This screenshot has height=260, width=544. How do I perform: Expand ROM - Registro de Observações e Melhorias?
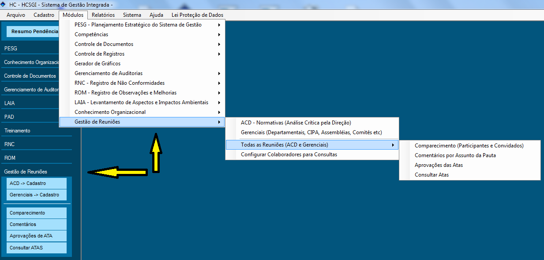tap(142, 93)
